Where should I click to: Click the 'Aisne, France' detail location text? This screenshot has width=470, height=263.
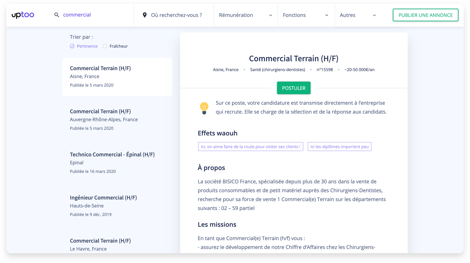click(x=225, y=69)
